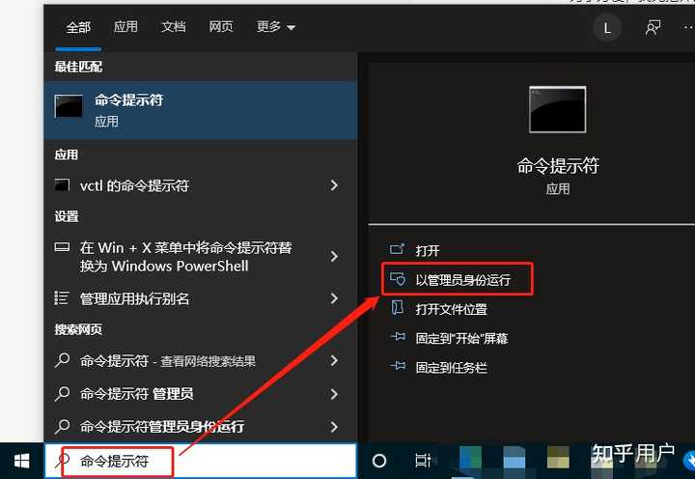Screen dimensions: 695x479
Task: Switch to the 全部 search tab
Action: pyautogui.click(x=78, y=27)
